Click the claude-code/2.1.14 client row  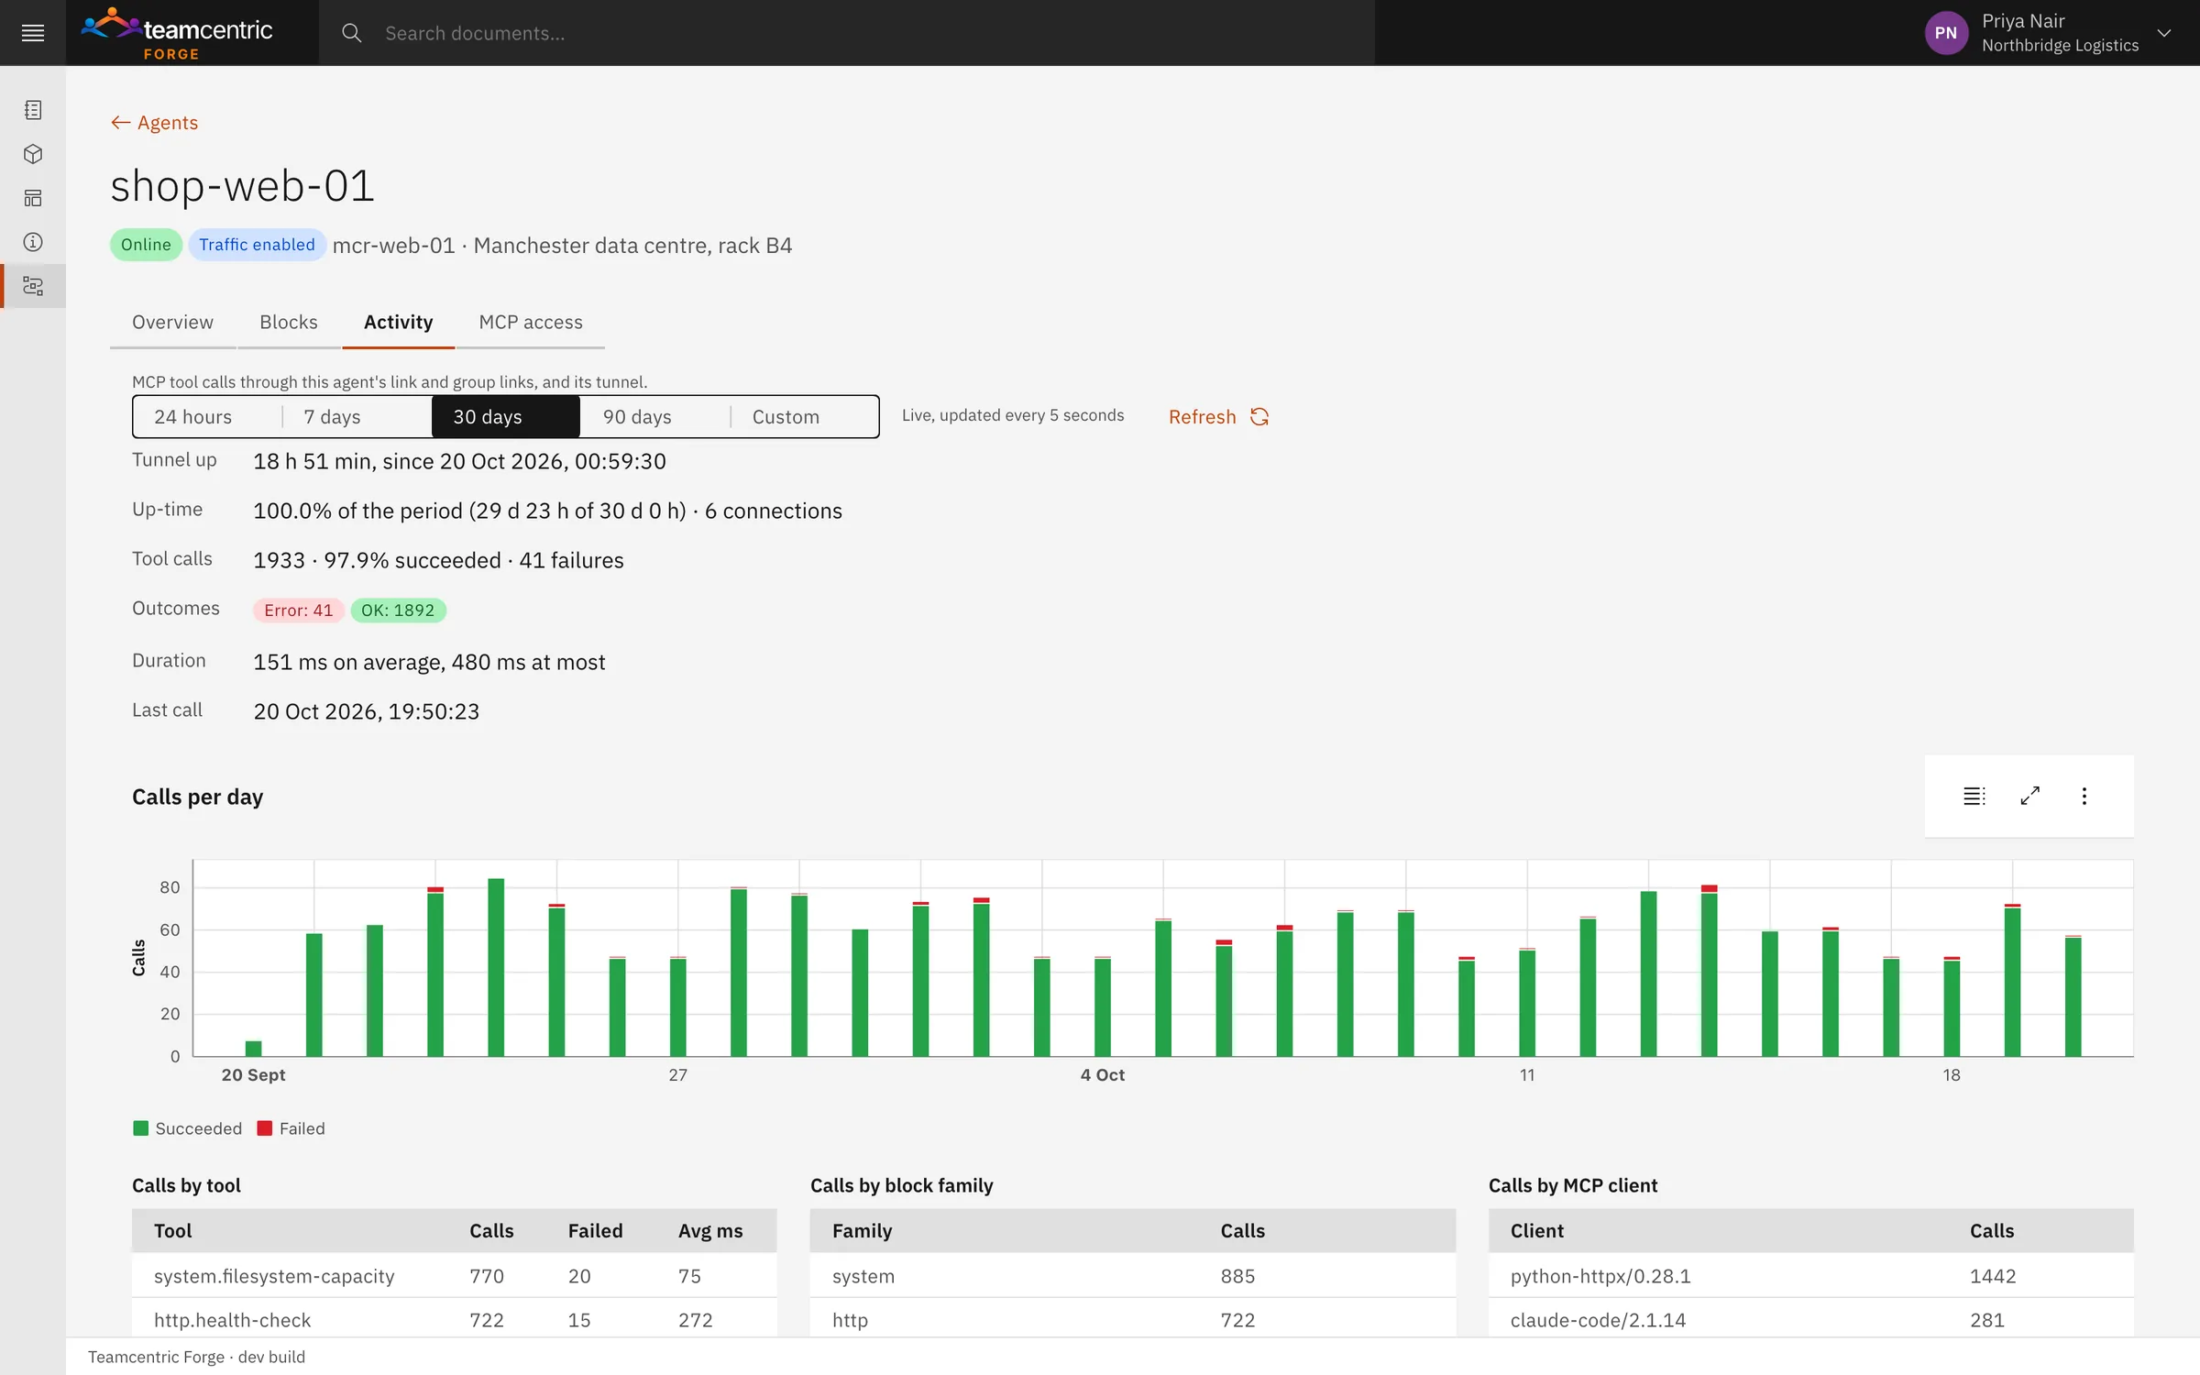coord(1811,1320)
